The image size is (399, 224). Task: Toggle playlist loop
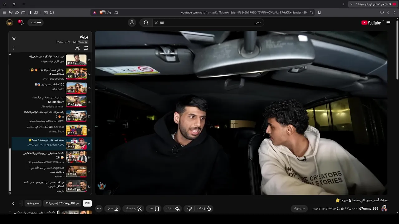pos(86,48)
